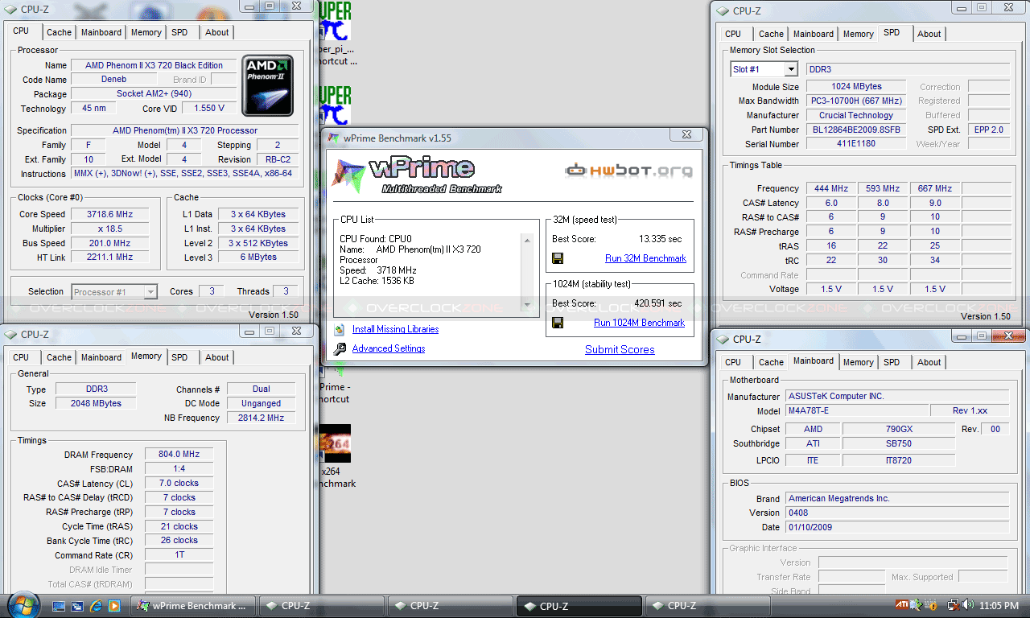
Task: Open Cache tab in the bottom-right CPU-Z
Action: tap(771, 362)
